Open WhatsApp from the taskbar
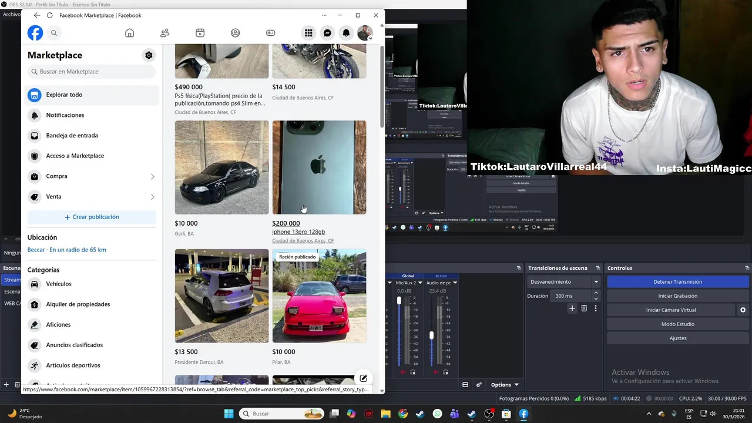 pyautogui.click(x=438, y=414)
